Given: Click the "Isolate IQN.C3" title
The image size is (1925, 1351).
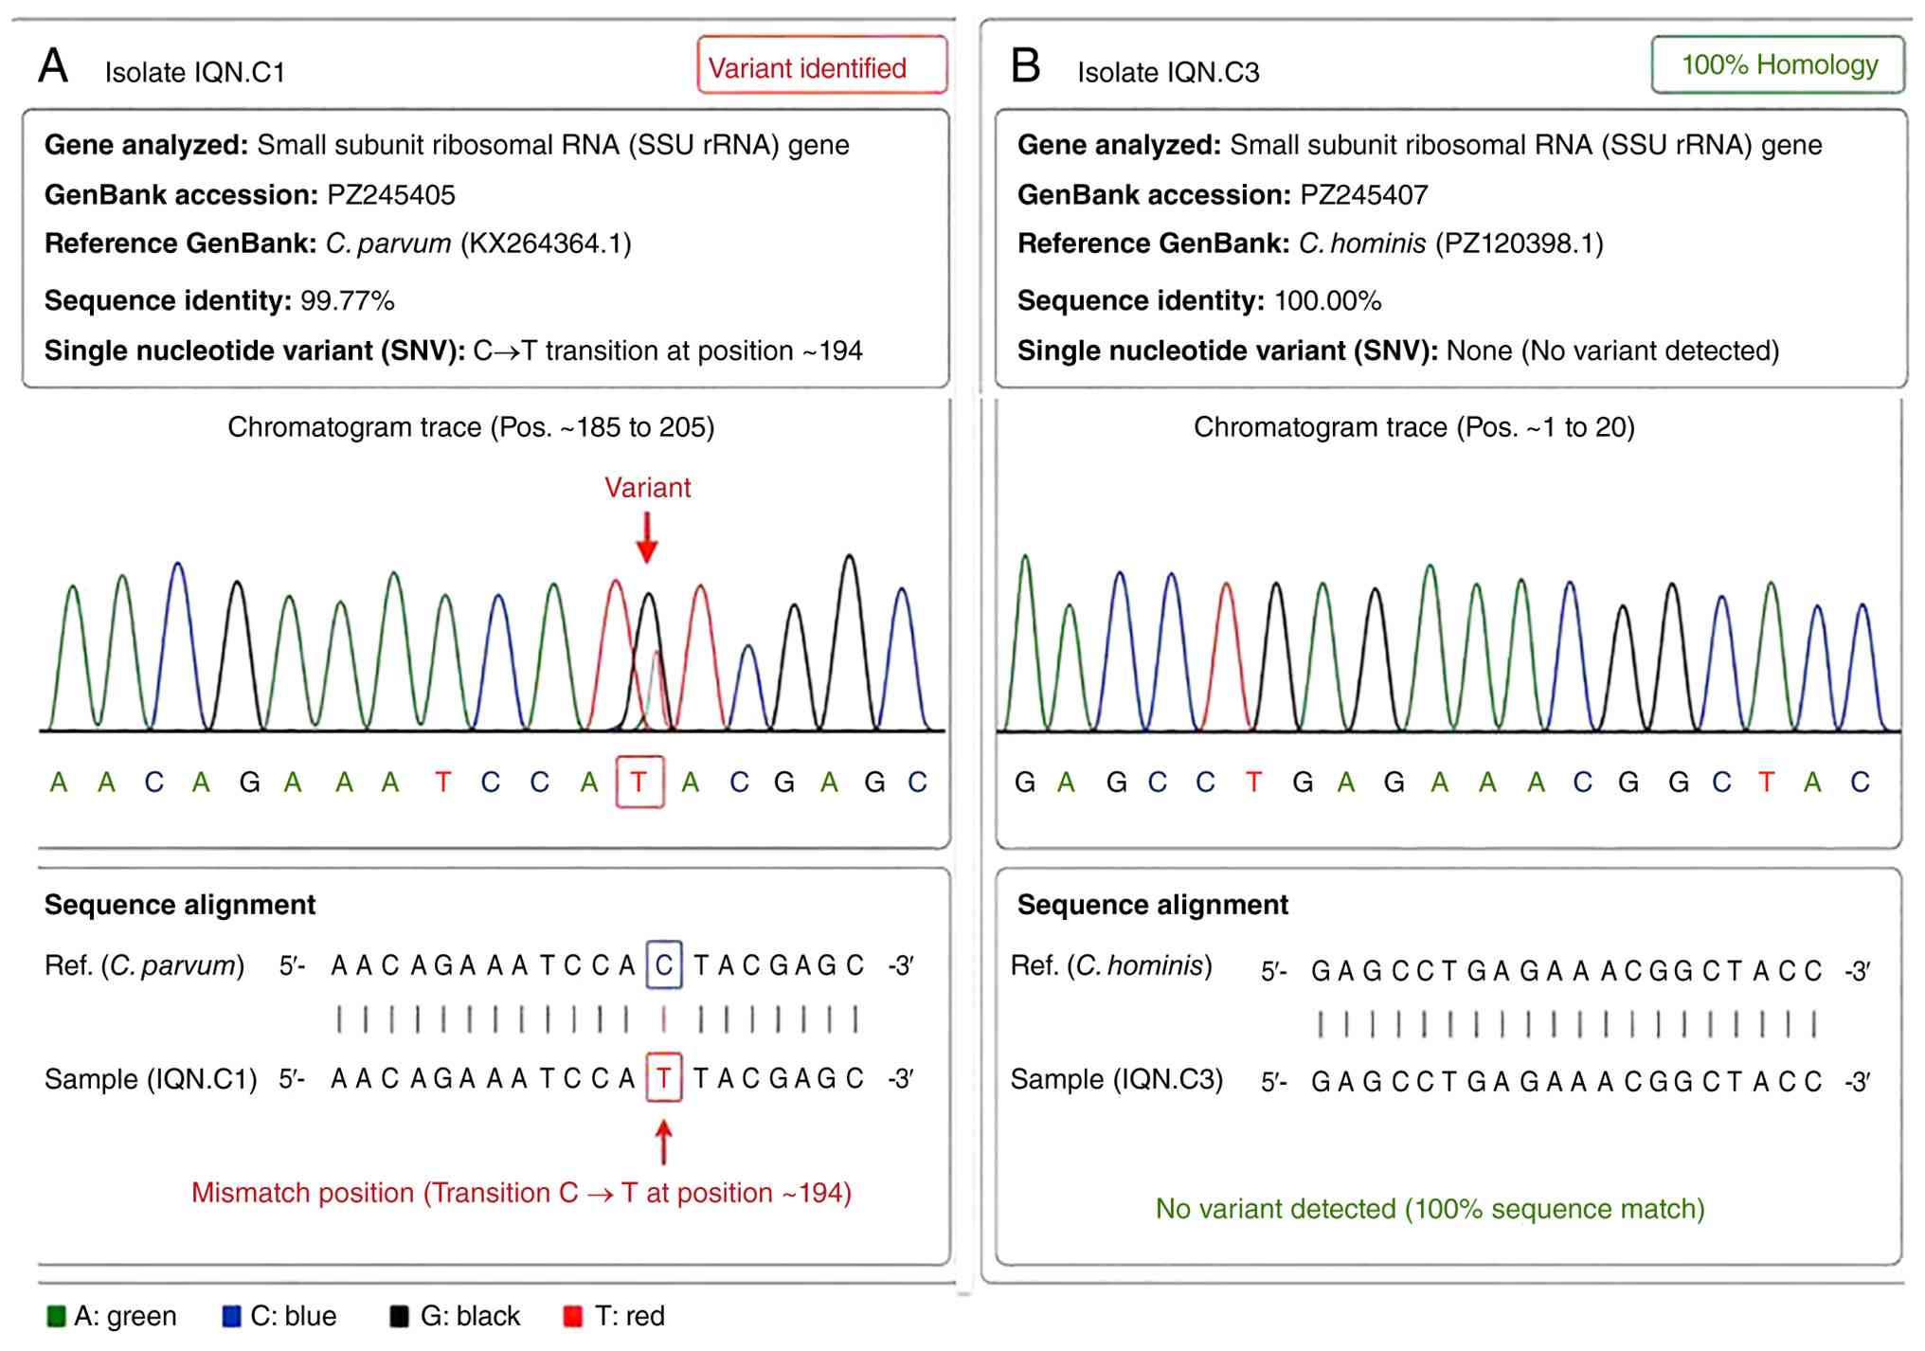Looking at the screenshot, I should (x=1168, y=72).
